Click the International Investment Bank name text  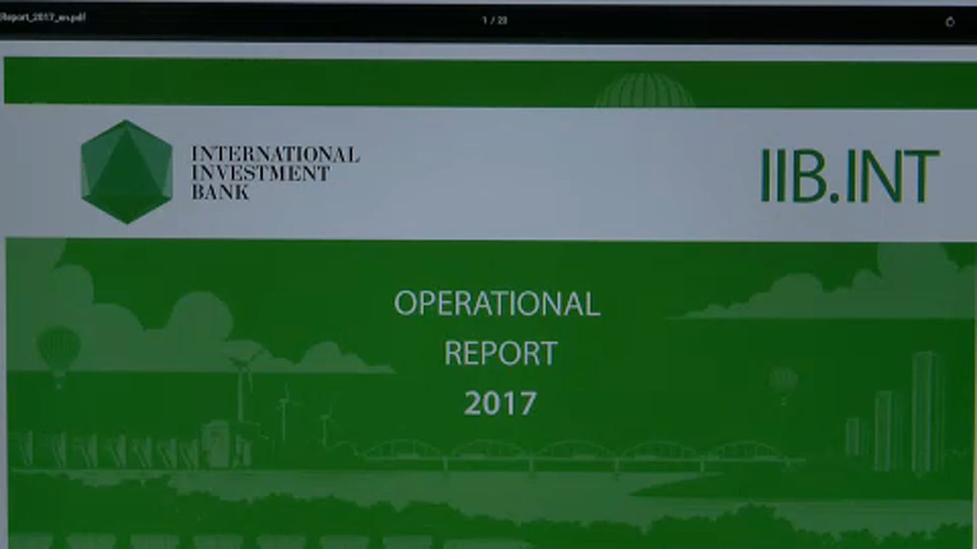click(275, 173)
